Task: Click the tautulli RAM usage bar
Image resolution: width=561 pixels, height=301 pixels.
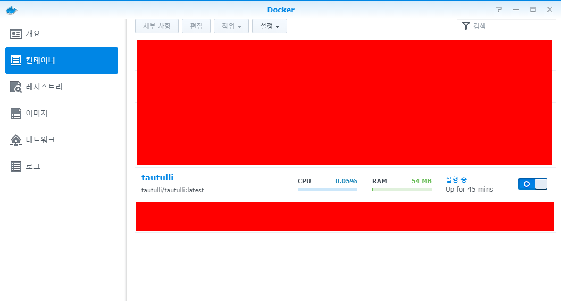Action: pyautogui.click(x=402, y=190)
